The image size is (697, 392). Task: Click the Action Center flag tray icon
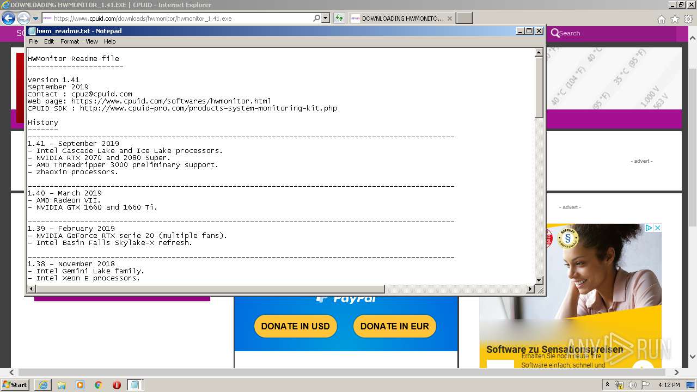pyautogui.click(x=645, y=385)
